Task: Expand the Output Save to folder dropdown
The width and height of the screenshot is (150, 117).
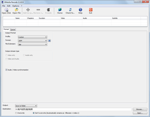Action: click(26, 106)
